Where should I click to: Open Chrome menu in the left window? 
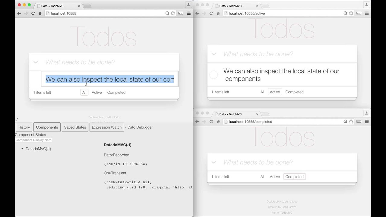[188, 13]
